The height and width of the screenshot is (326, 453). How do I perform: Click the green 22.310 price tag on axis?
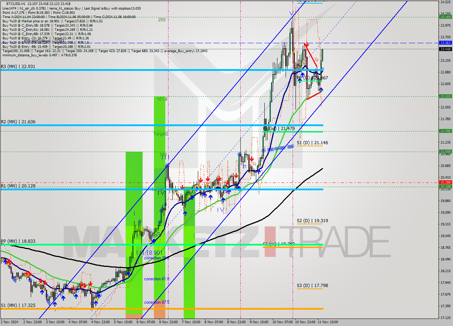click(x=445, y=96)
